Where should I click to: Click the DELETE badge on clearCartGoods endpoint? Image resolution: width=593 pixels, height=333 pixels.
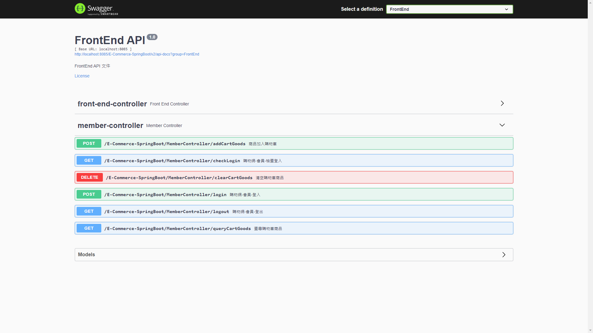(89, 177)
